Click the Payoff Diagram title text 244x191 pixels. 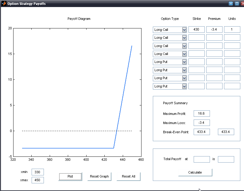point(79,19)
